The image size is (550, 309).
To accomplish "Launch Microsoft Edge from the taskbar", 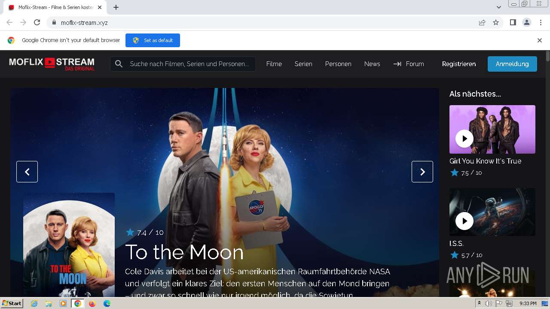I will [107, 303].
